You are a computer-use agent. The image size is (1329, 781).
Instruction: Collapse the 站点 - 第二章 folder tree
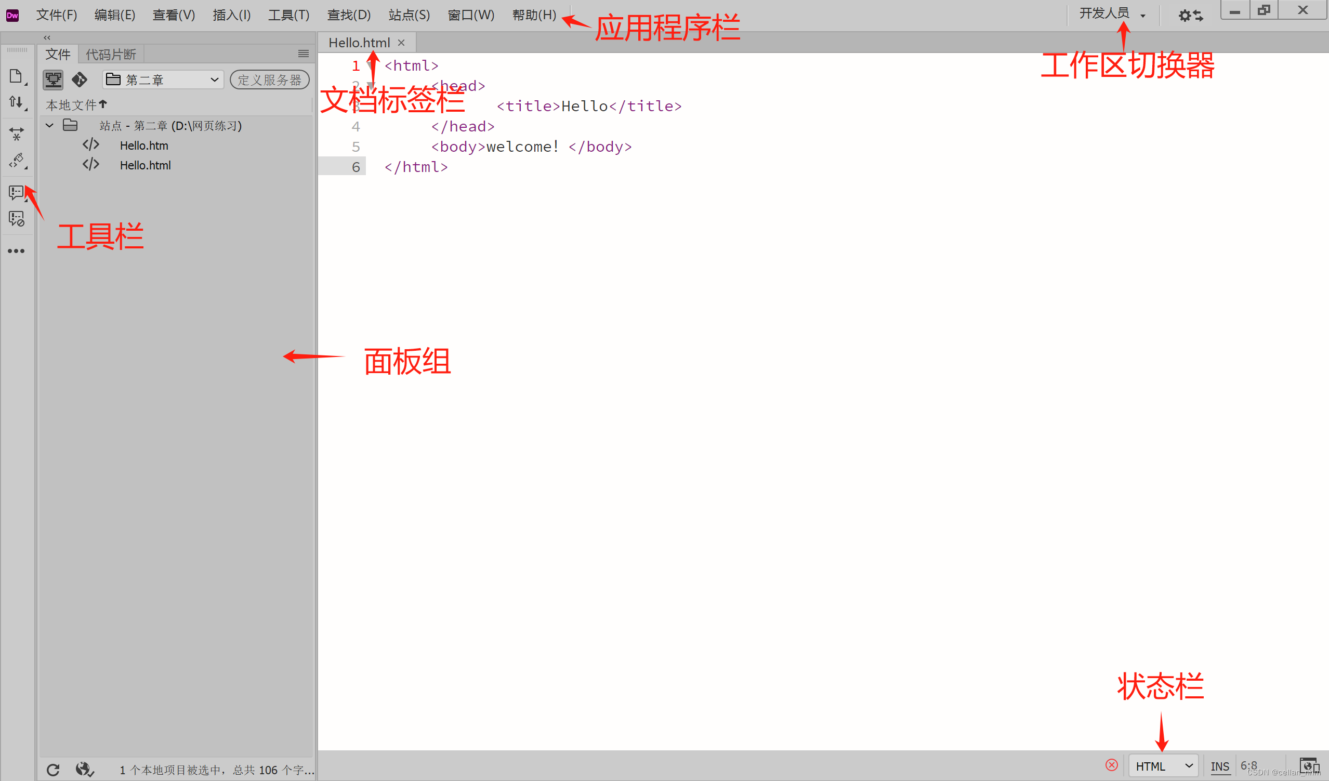pos(49,126)
